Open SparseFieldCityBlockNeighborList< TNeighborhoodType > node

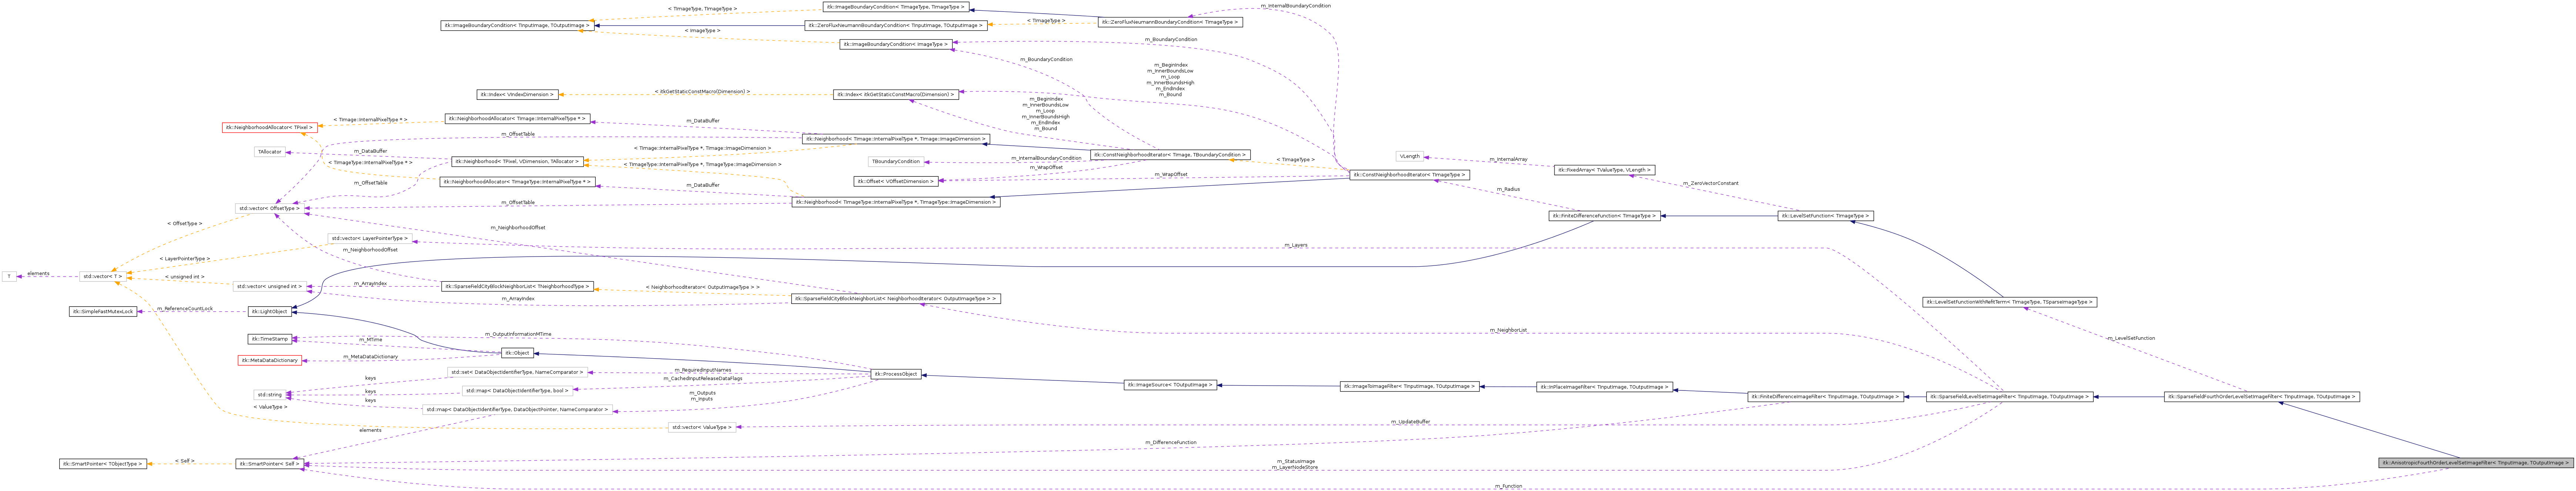(517, 287)
